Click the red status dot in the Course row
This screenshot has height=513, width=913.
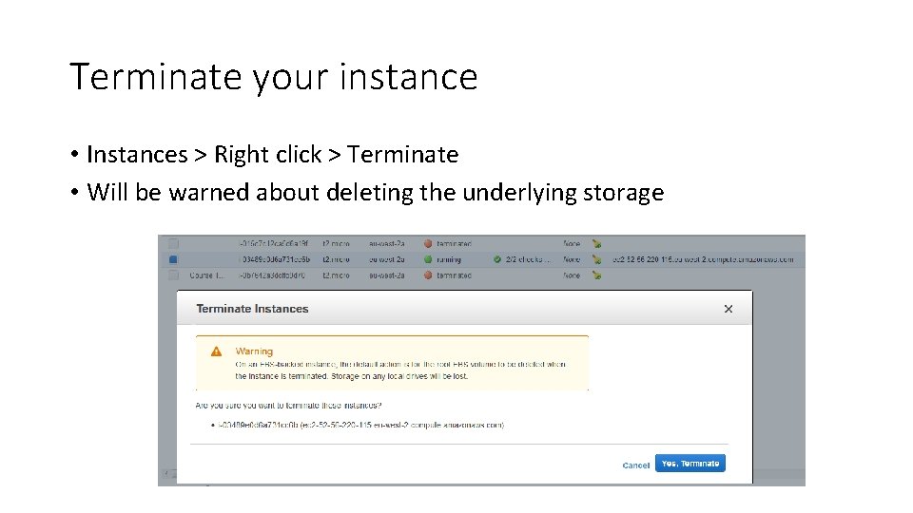(428, 275)
